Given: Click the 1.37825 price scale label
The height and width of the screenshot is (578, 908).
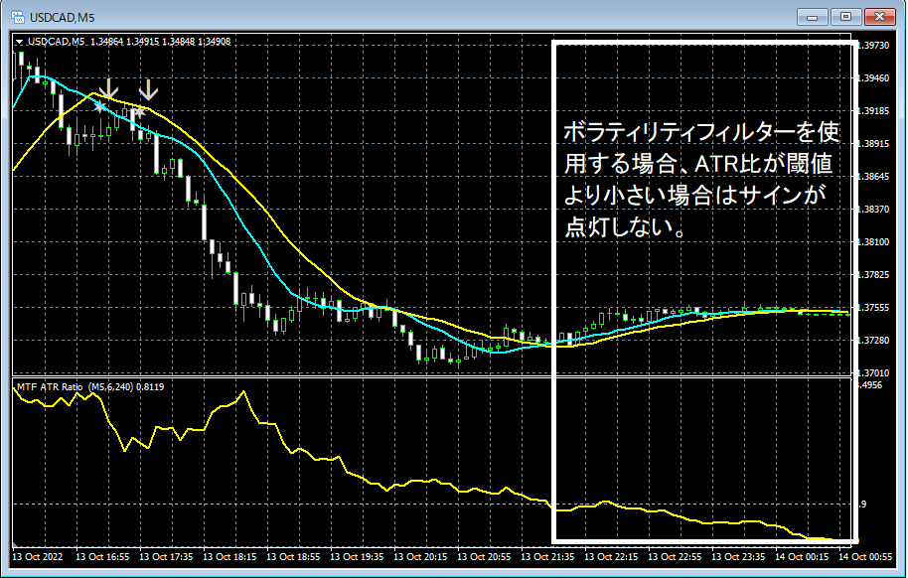Looking at the screenshot, I should (x=875, y=274).
